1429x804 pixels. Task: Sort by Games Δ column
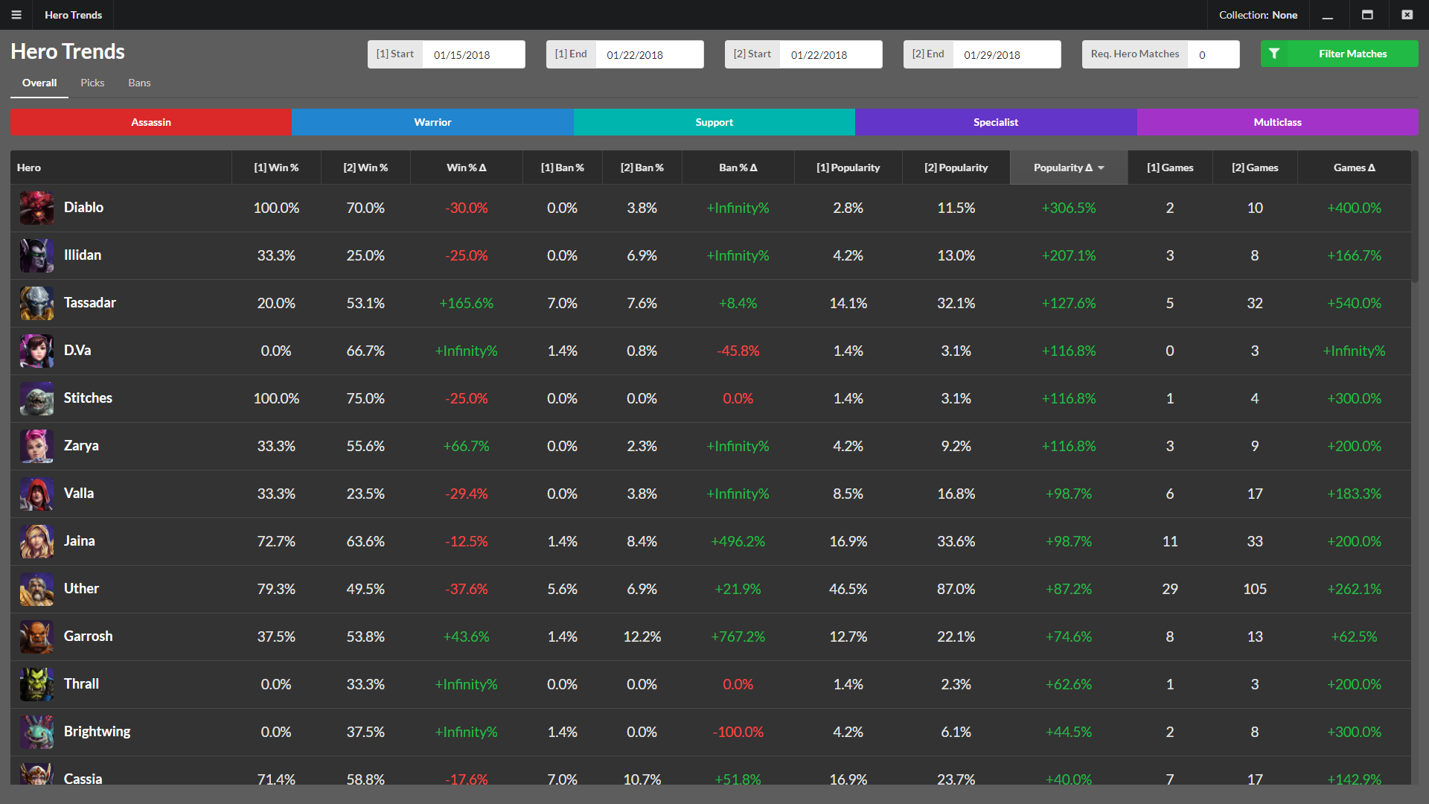[1355, 167]
